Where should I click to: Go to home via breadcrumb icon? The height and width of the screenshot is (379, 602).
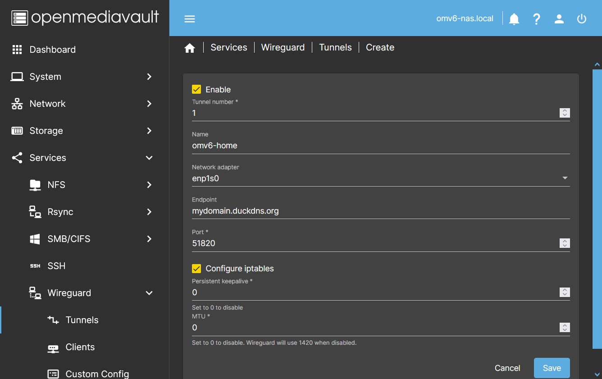tap(190, 48)
